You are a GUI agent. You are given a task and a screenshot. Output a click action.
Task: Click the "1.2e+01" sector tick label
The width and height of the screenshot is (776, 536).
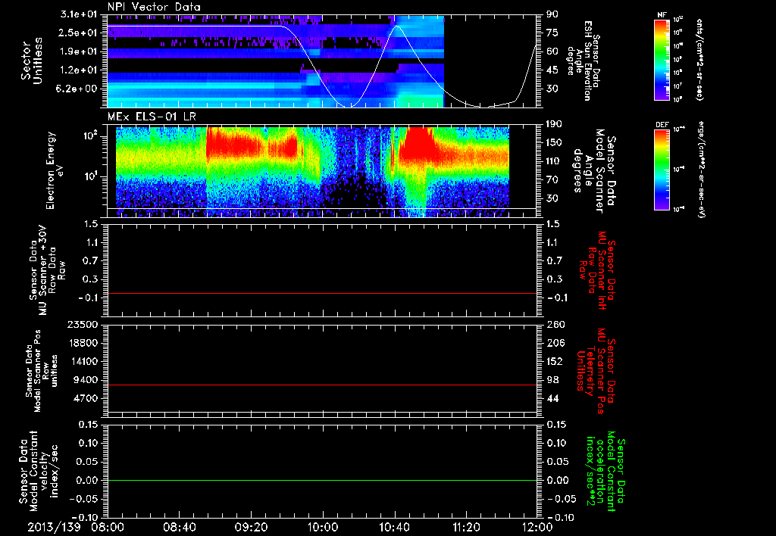(79, 70)
